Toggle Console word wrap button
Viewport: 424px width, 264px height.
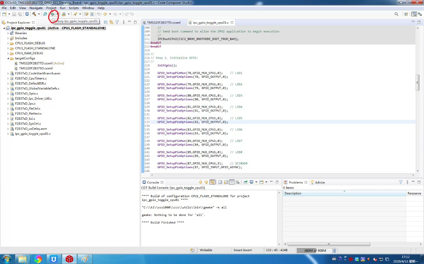tap(232, 182)
